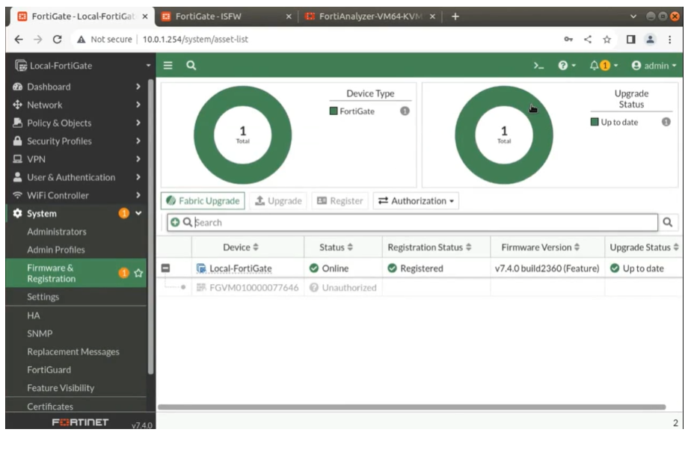This screenshot has width=688, height=450.
Task: Click the Fabric Upgrade button
Action: pyautogui.click(x=203, y=201)
